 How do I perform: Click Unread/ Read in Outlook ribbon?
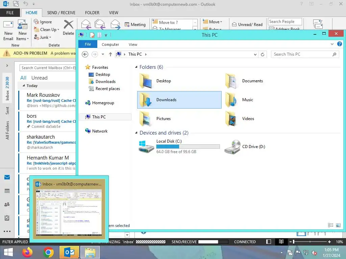[x=247, y=24]
